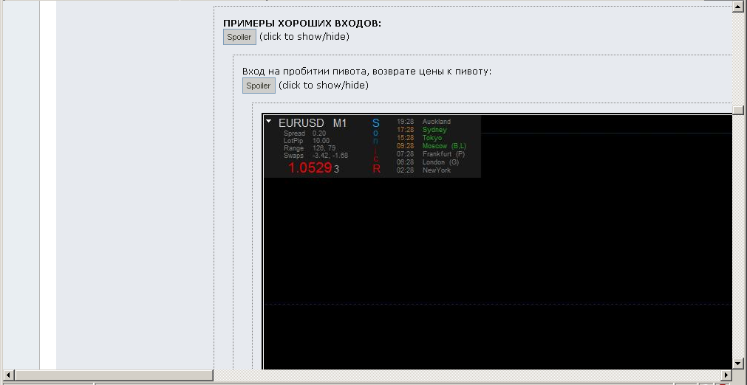Click the vertical SonicR logo
747x385 pixels.
(x=376, y=146)
